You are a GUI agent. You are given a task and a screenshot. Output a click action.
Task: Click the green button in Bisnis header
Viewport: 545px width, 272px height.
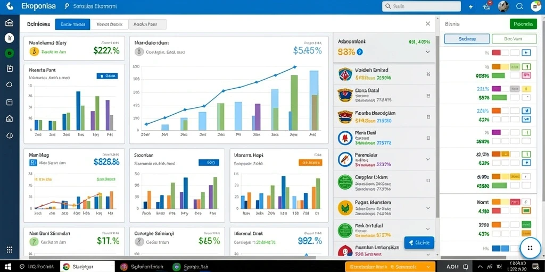click(x=523, y=24)
